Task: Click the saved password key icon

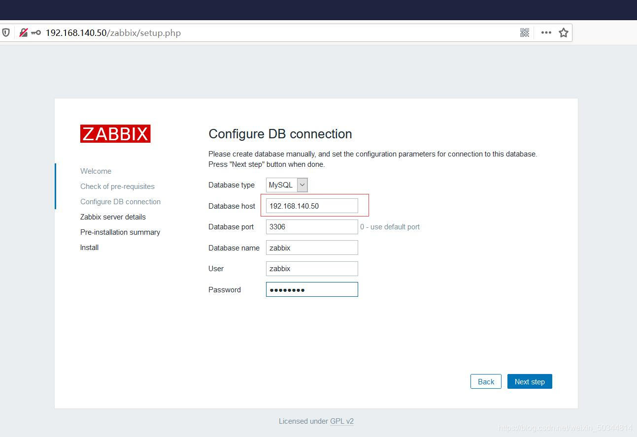Action: [36, 32]
